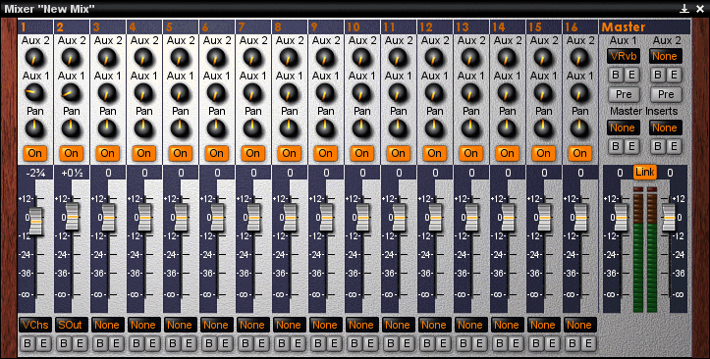Close the Mixer window
This screenshot has height=359, width=710.
699,8
